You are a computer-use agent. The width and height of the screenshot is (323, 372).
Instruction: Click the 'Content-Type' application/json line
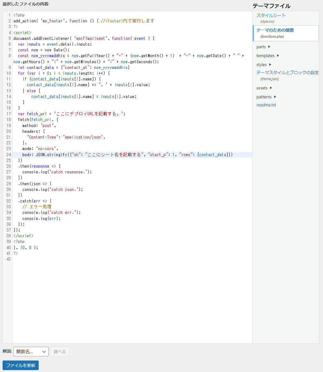pos(66,137)
